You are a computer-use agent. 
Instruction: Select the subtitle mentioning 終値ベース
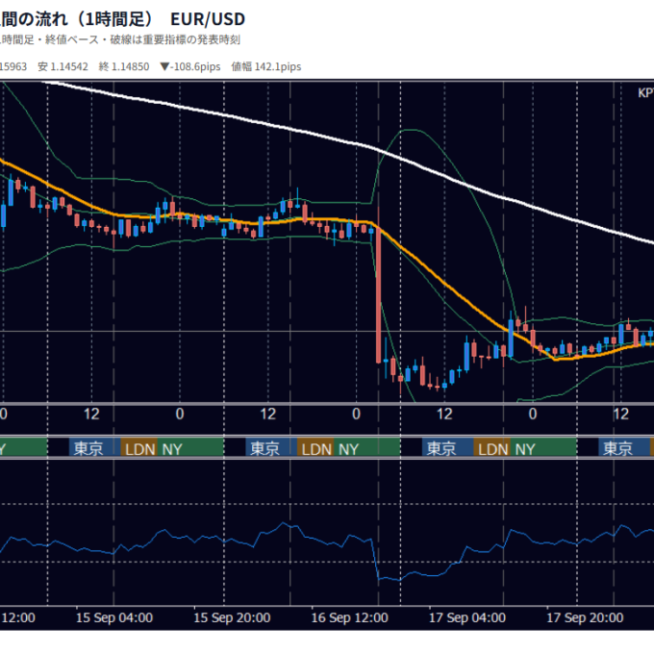tap(120, 40)
